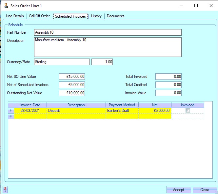This screenshot has height=194, width=218.
Task: Sort by Invoice Date column header
Action: pyautogui.click(x=30, y=105)
